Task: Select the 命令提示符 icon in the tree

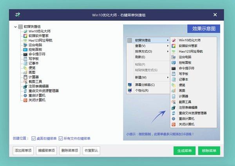Action: click(x=25, y=54)
